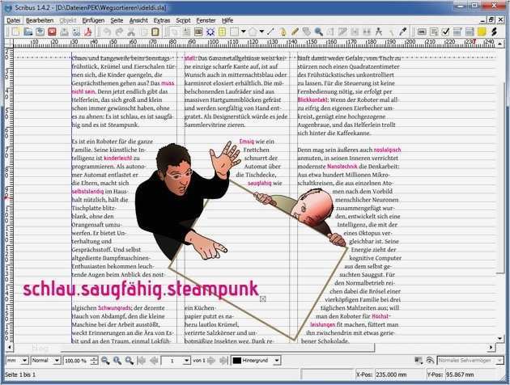The height and width of the screenshot is (385, 510).
Task: Select the Image Frame tool
Action: tap(198, 32)
